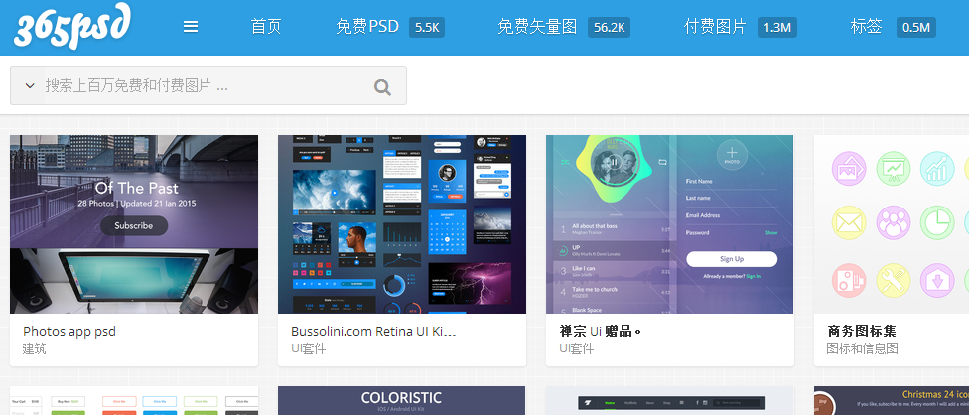Open 付费图片 menu item
Screen dimensions: 969x415
pos(715,27)
